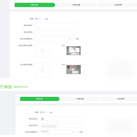Select the 个人 radio button in the bottom form
This screenshot has width=137, height=137.
click(41, 112)
